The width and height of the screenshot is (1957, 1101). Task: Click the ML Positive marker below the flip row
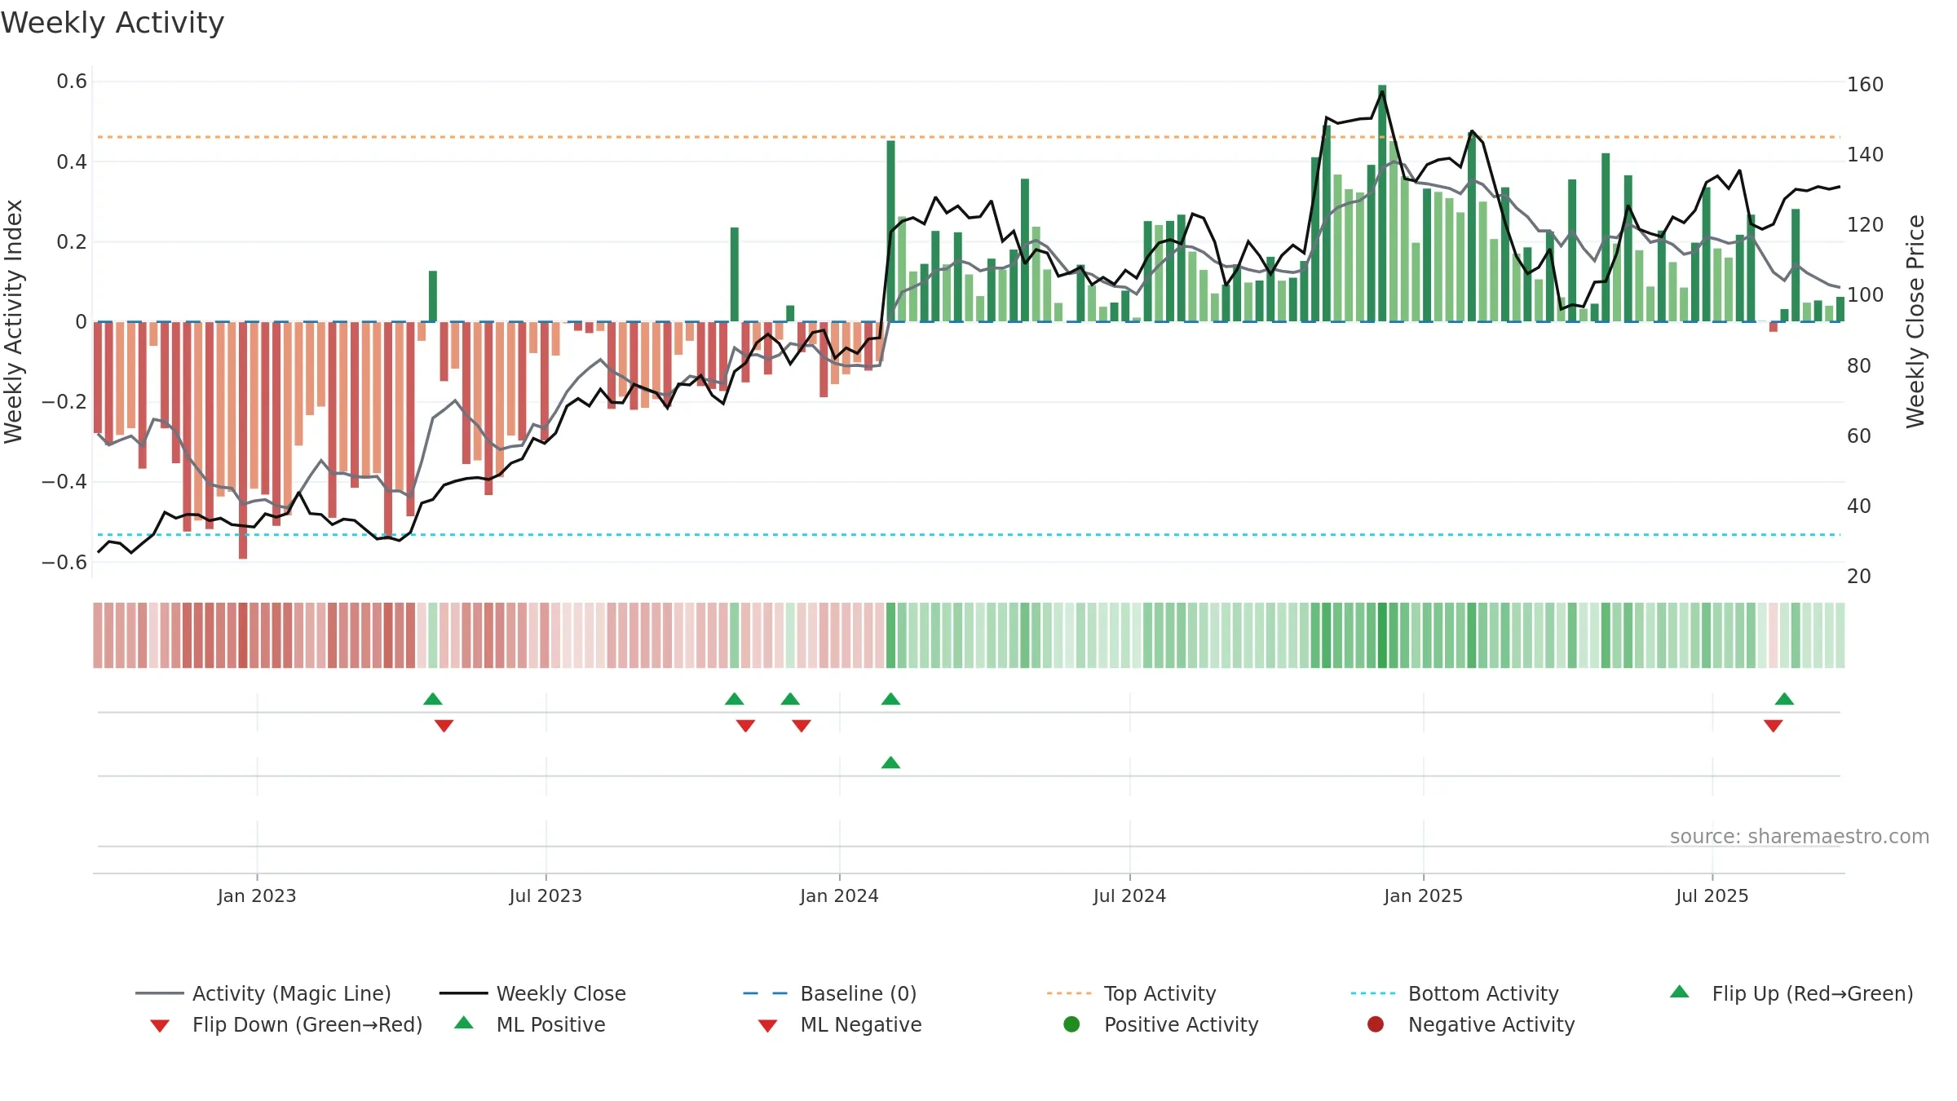(890, 763)
